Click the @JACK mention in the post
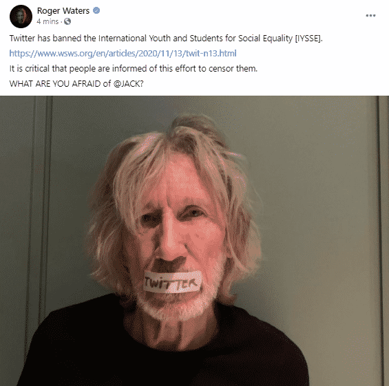389x386 pixels. [x=128, y=84]
